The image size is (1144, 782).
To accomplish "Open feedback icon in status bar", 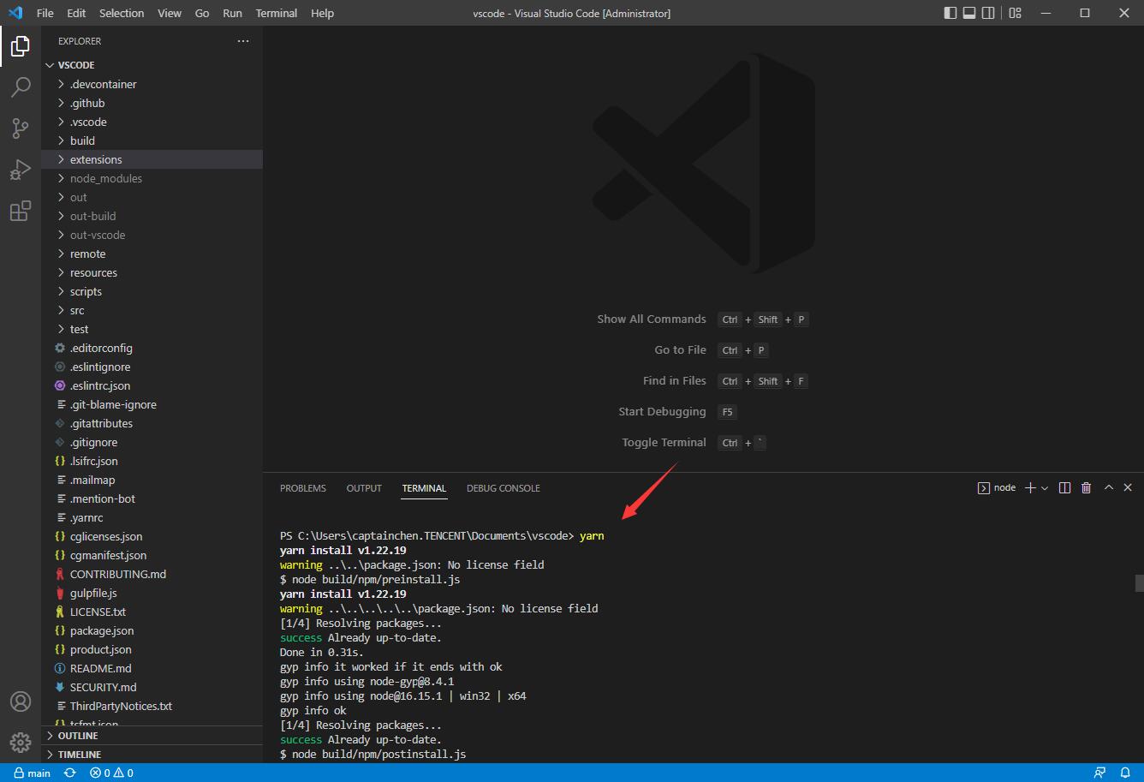I will point(1099,773).
